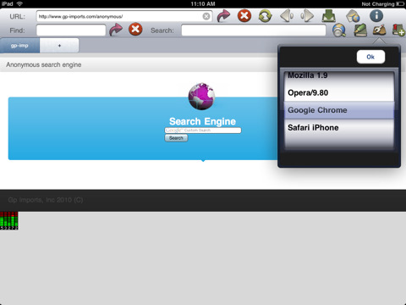
Task: Click the Google Custom Search box
Action: 203,130
